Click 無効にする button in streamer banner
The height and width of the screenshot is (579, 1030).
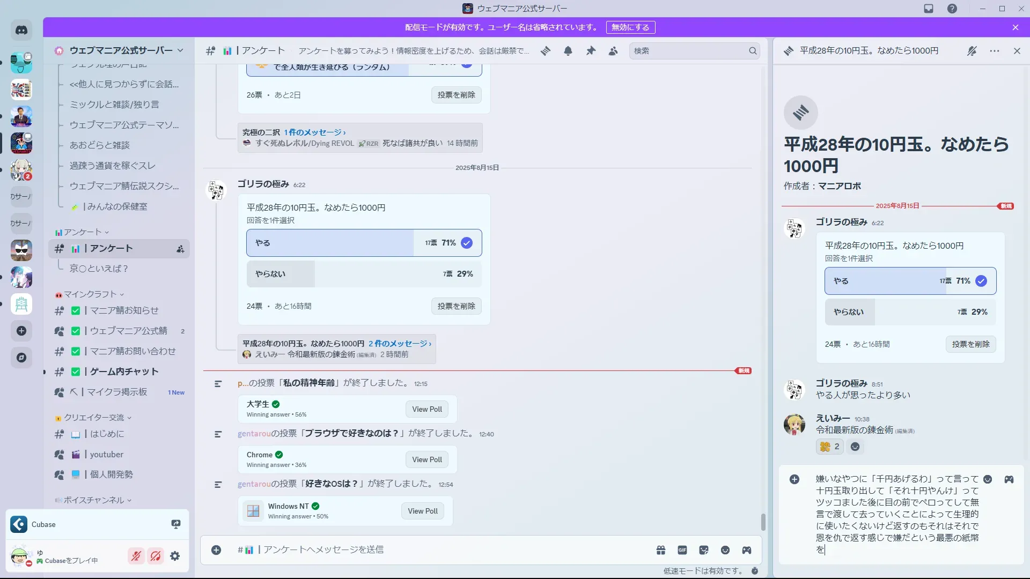point(630,27)
